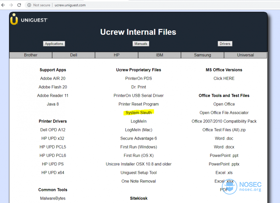Select the Samsung tab
Viewport: 280px width, 203px height.
tap(202, 55)
